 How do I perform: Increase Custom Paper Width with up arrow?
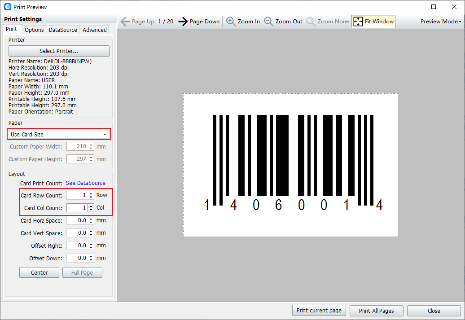coord(91,145)
